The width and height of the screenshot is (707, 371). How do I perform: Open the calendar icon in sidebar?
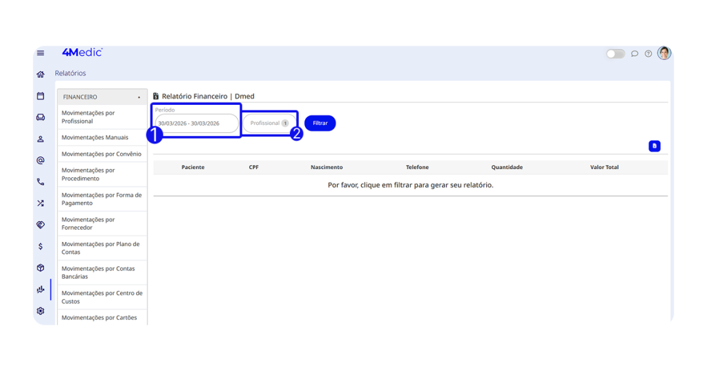[41, 96]
